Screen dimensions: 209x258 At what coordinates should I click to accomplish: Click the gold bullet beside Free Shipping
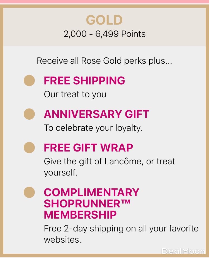click(29, 81)
